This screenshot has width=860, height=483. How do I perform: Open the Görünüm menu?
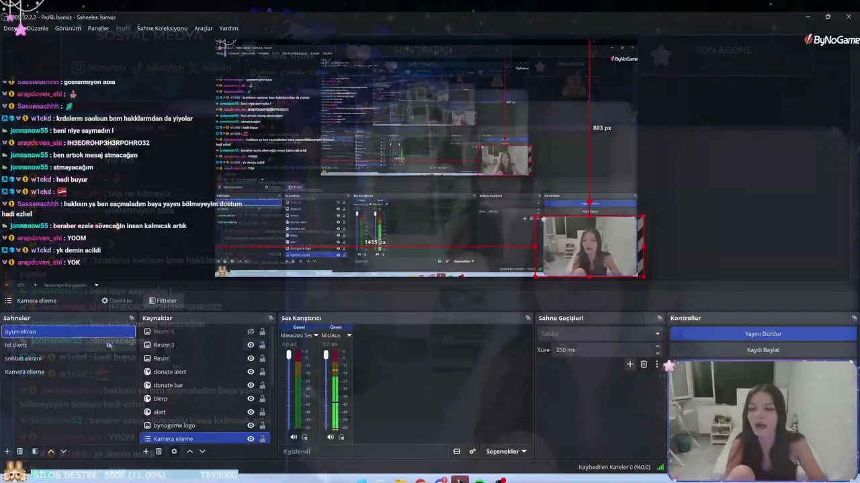(68, 28)
